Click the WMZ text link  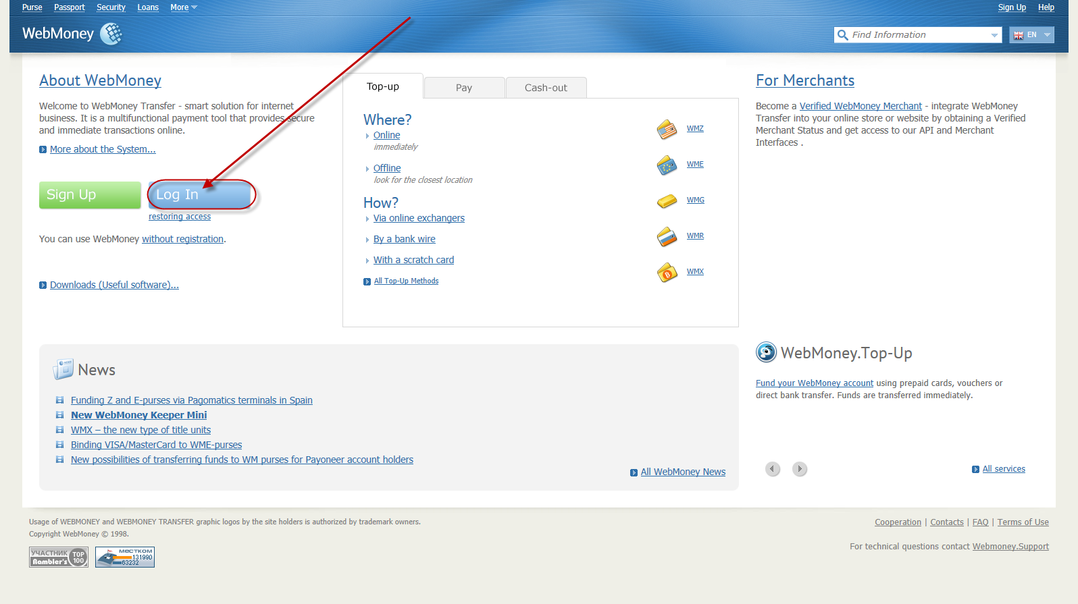tap(695, 128)
